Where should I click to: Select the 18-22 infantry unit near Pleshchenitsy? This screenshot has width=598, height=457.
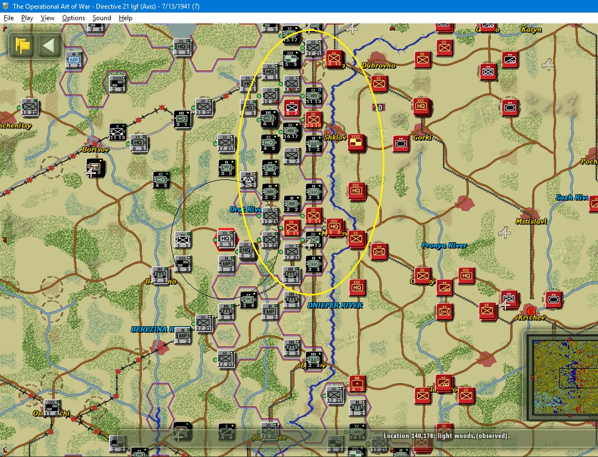click(x=29, y=107)
